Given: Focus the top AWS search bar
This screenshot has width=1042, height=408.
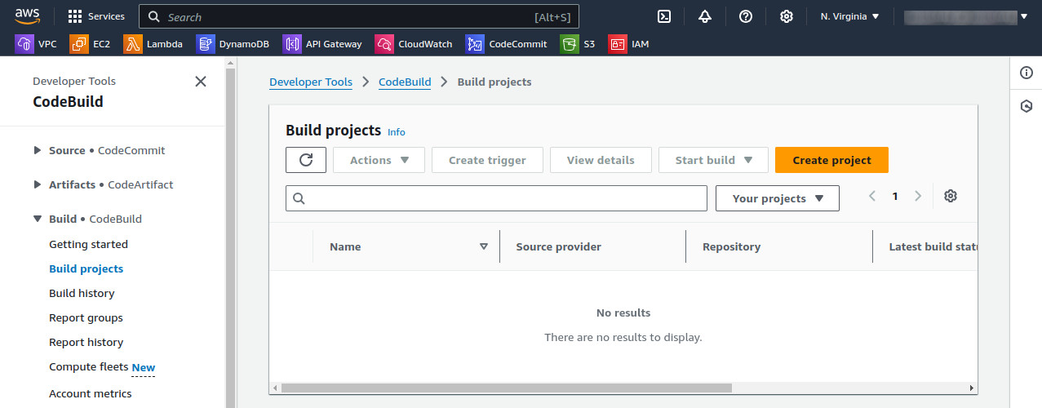Looking at the screenshot, I should click(x=359, y=16).
